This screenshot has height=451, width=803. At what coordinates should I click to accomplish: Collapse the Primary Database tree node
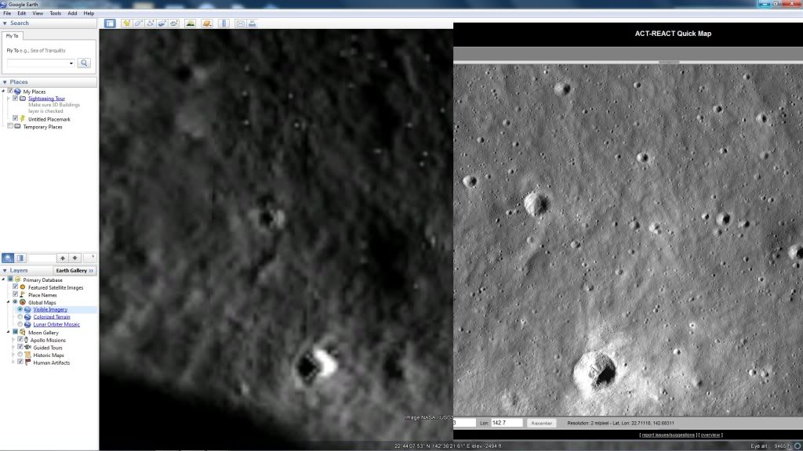pos(4,280)
